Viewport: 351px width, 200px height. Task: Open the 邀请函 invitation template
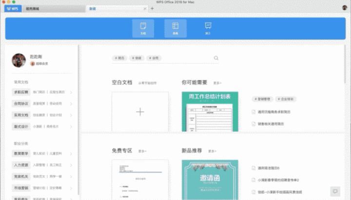[210, 180]
